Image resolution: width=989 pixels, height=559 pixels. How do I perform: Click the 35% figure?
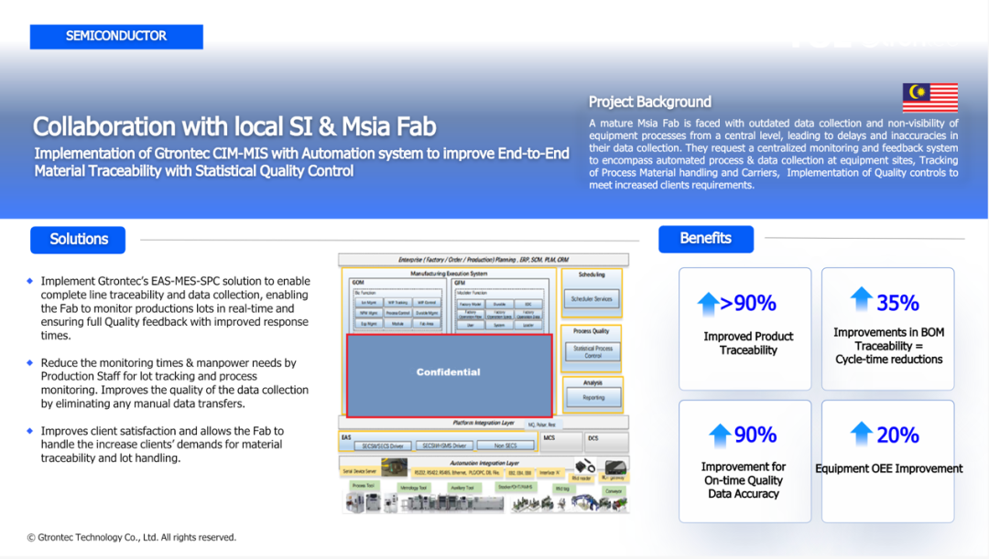pos(897,303)
